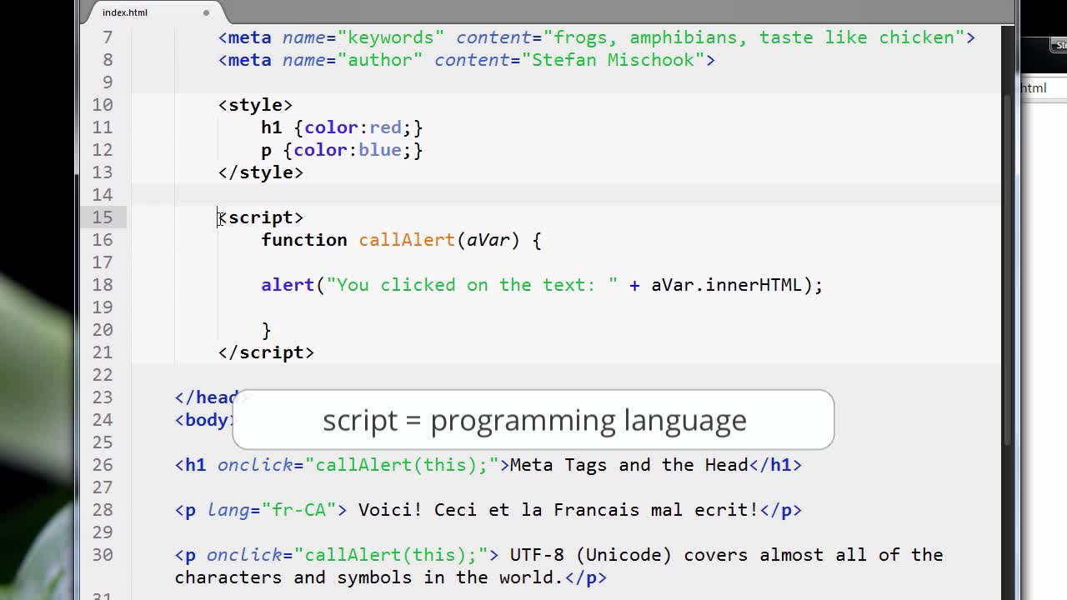Click the closing </style> tag
1067x600 pixels.
(x=261, y=172)
